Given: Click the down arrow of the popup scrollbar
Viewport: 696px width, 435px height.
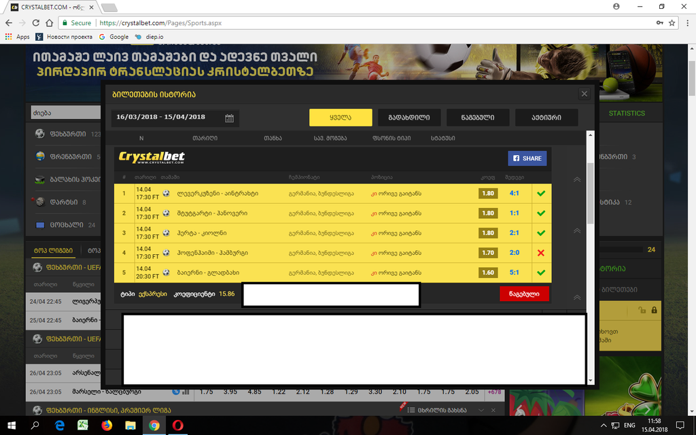Looking at the screenshot, I should click(591, 381).
